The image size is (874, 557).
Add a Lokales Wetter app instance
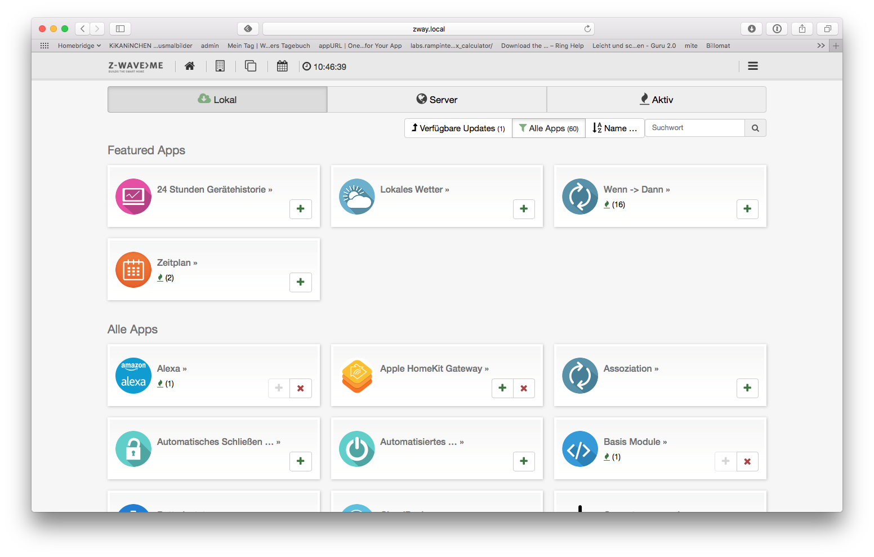pos(524,209)
